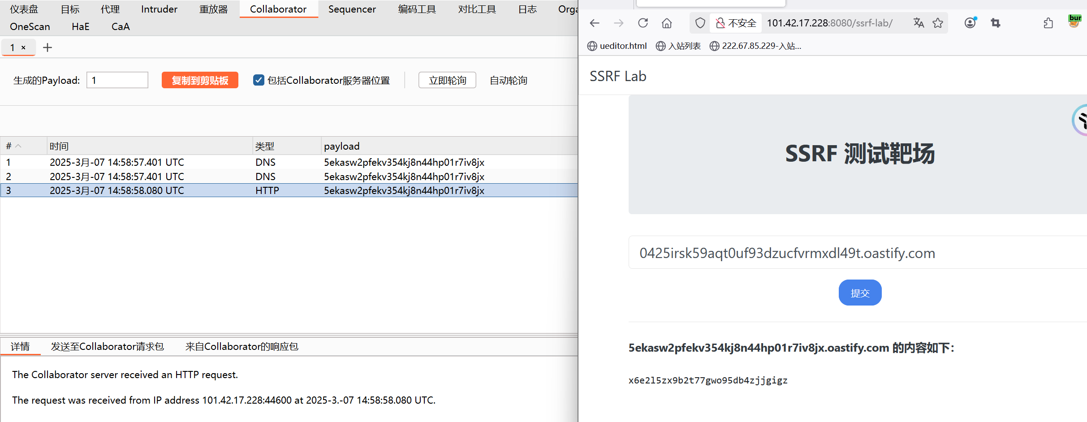Bookmark this page with star icon
Viewport: 1087px width, 422px height.
coord(938,23)
